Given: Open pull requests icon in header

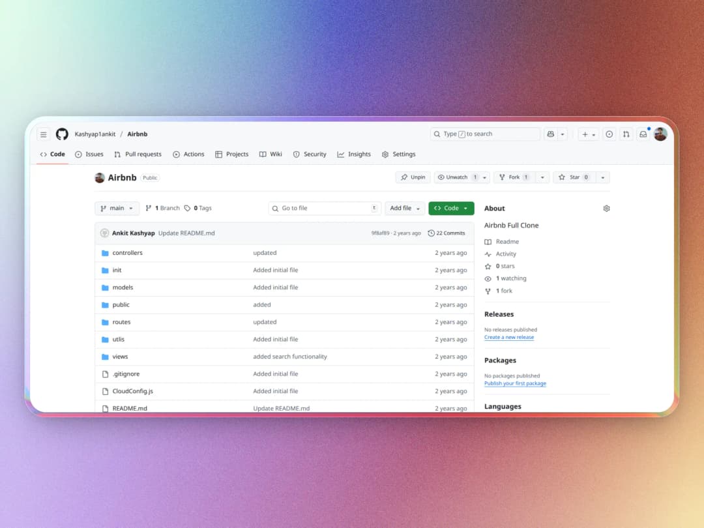Looking at the screenshot, I should point(626,134).
